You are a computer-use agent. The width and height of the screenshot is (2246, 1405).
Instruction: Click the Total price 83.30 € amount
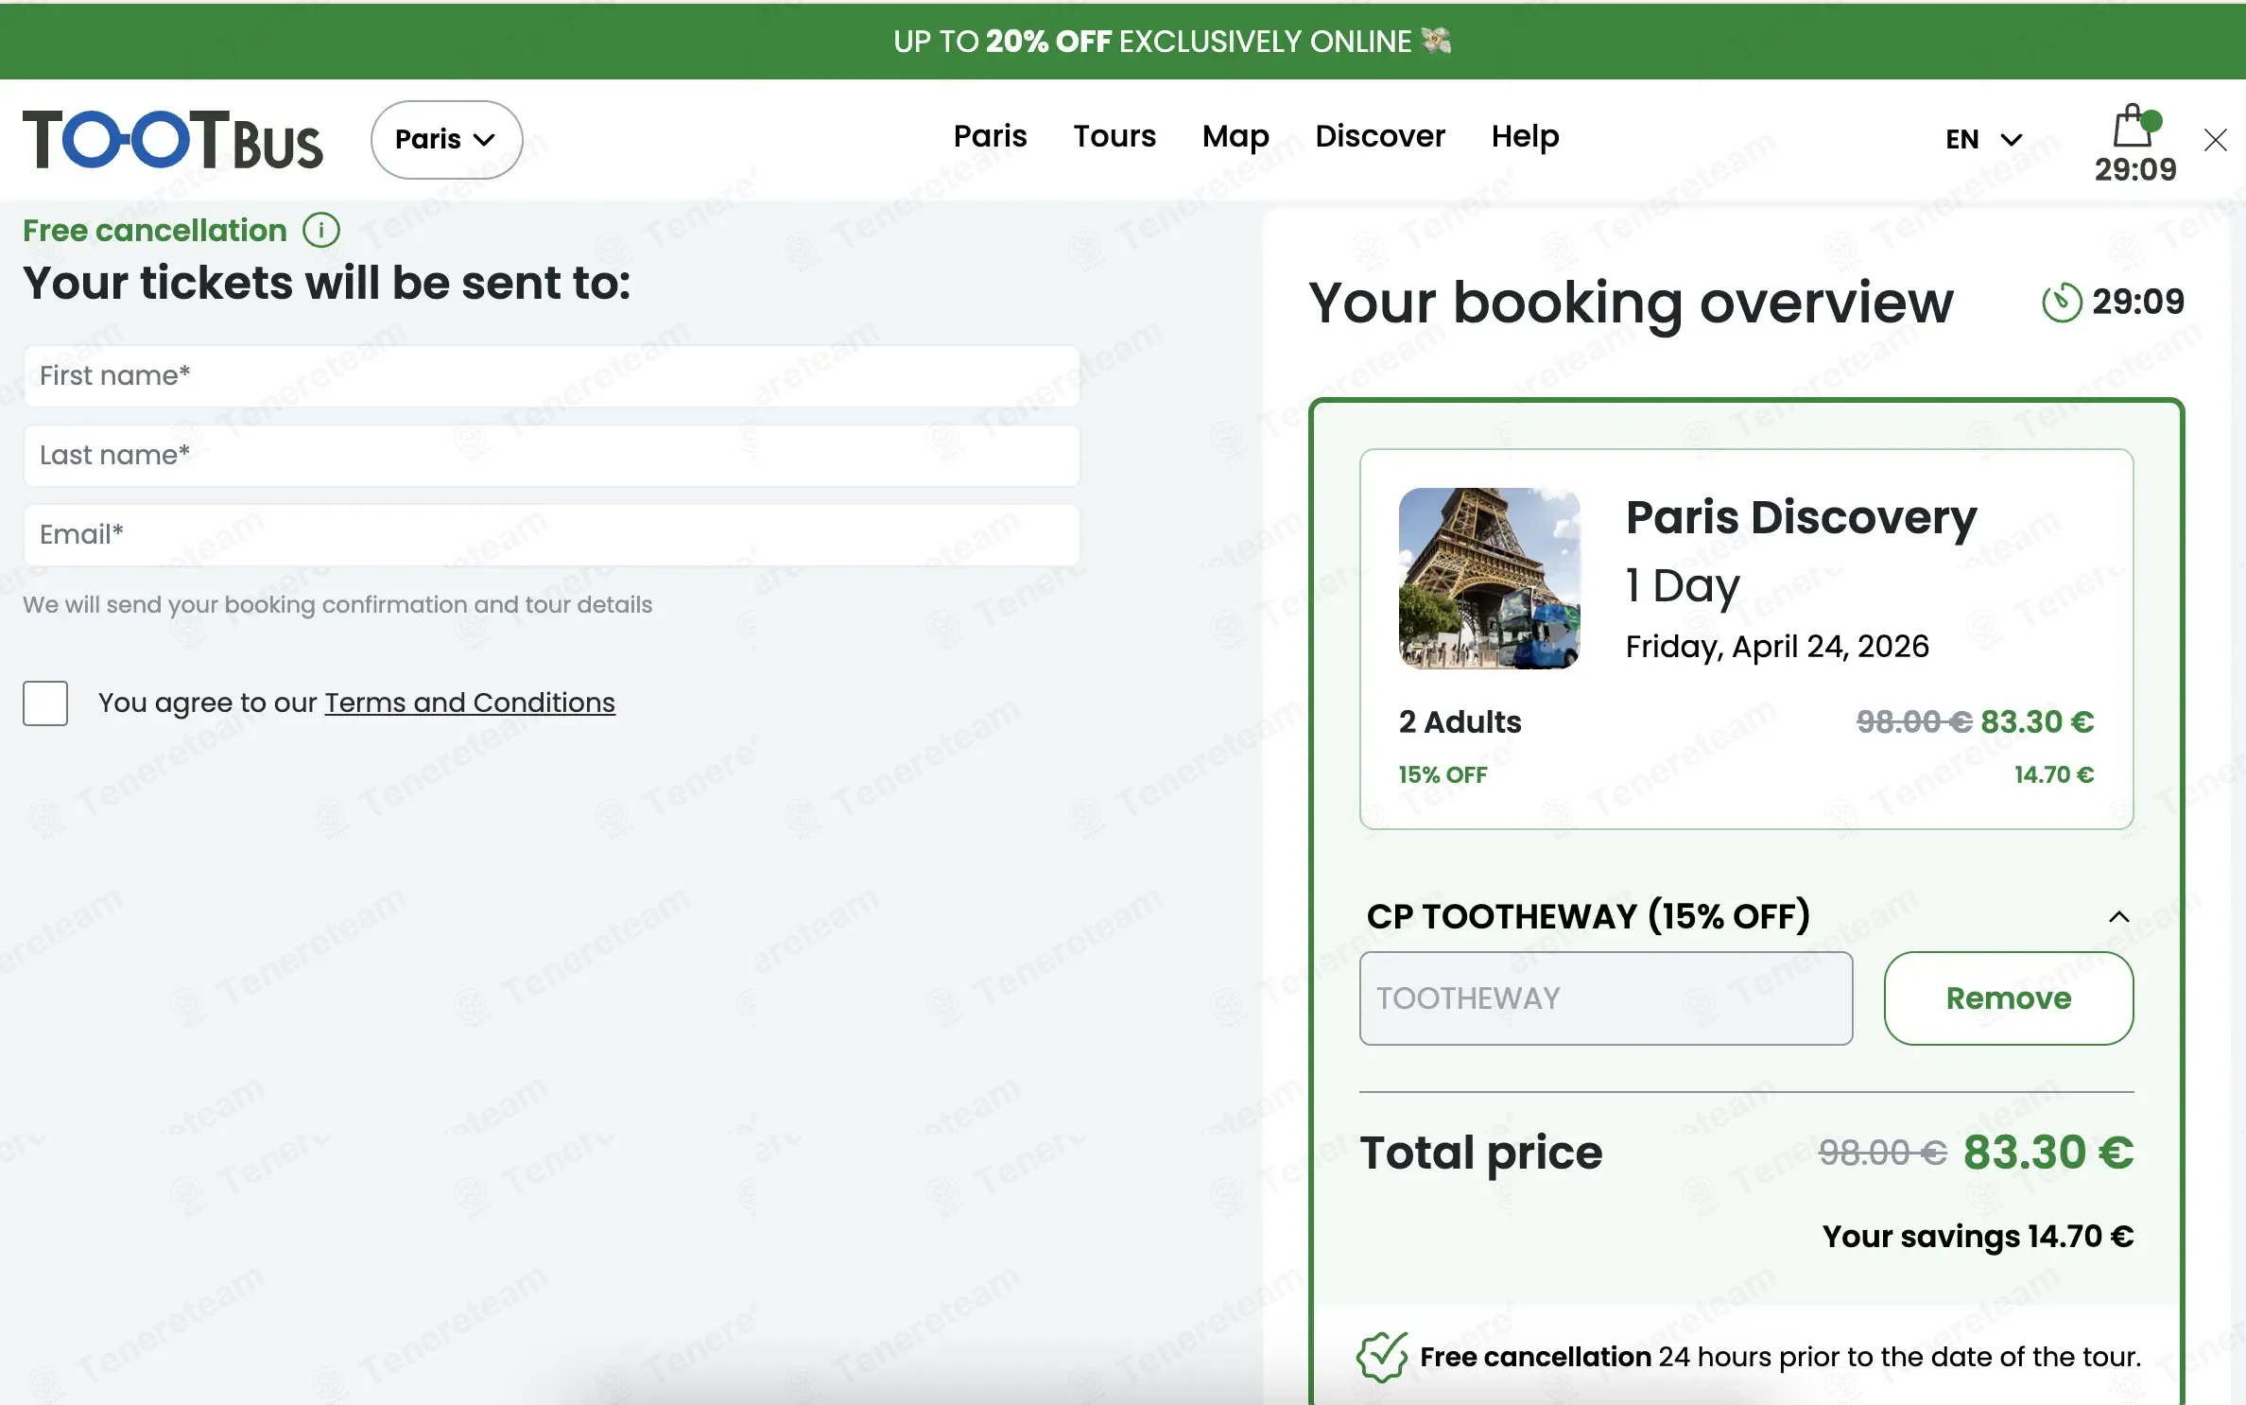pyautogui.click(x=2047, y=1152)
